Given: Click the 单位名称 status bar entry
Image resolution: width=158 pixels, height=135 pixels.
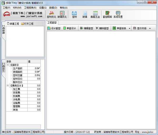Looking at the screenshot, I should pos(24,132).
